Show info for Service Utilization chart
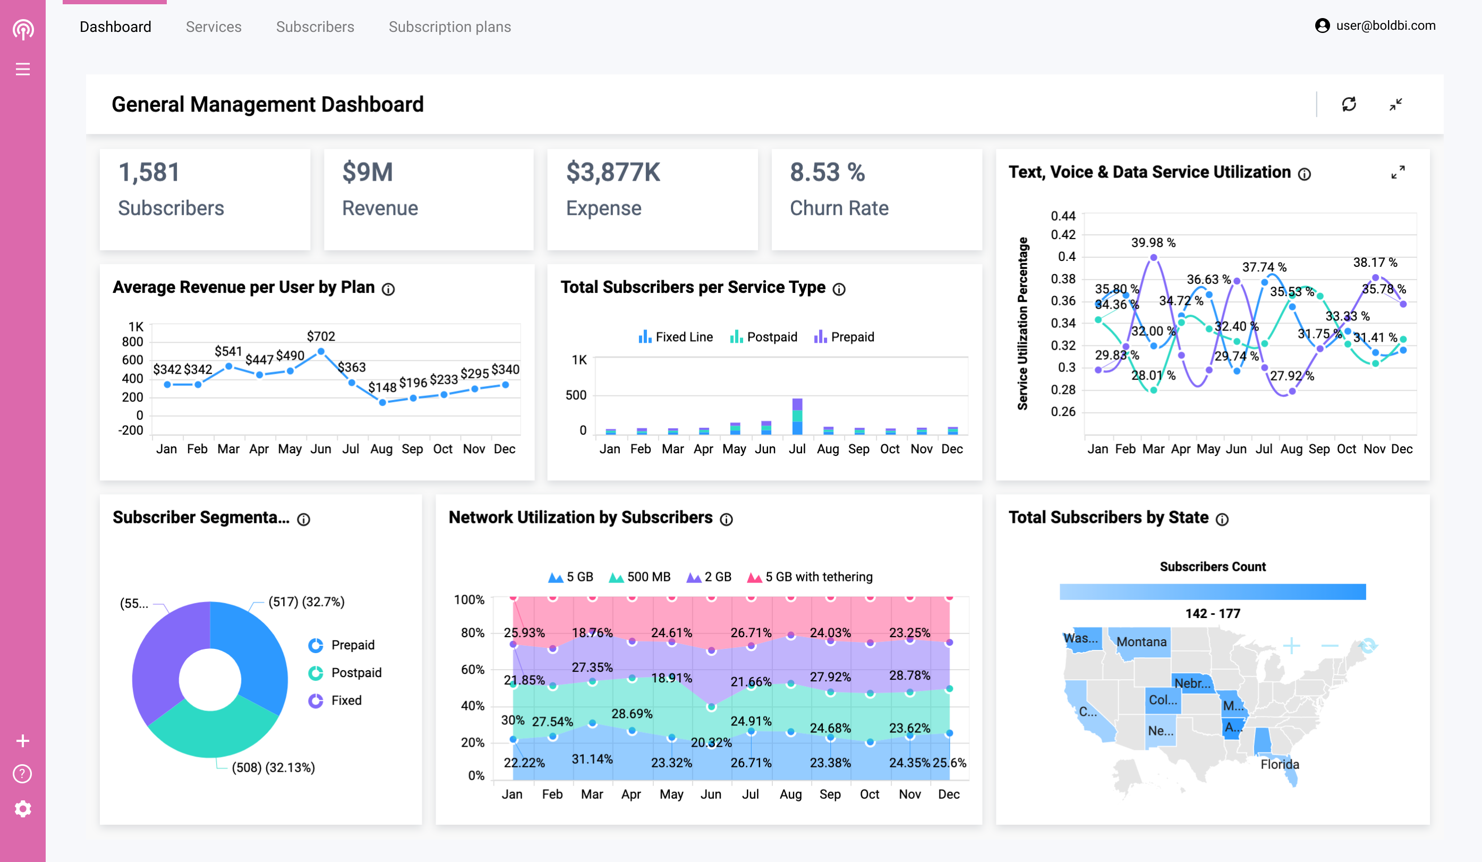The height and width of the screenshot is (862, 1482). (x=1304, y=174)
